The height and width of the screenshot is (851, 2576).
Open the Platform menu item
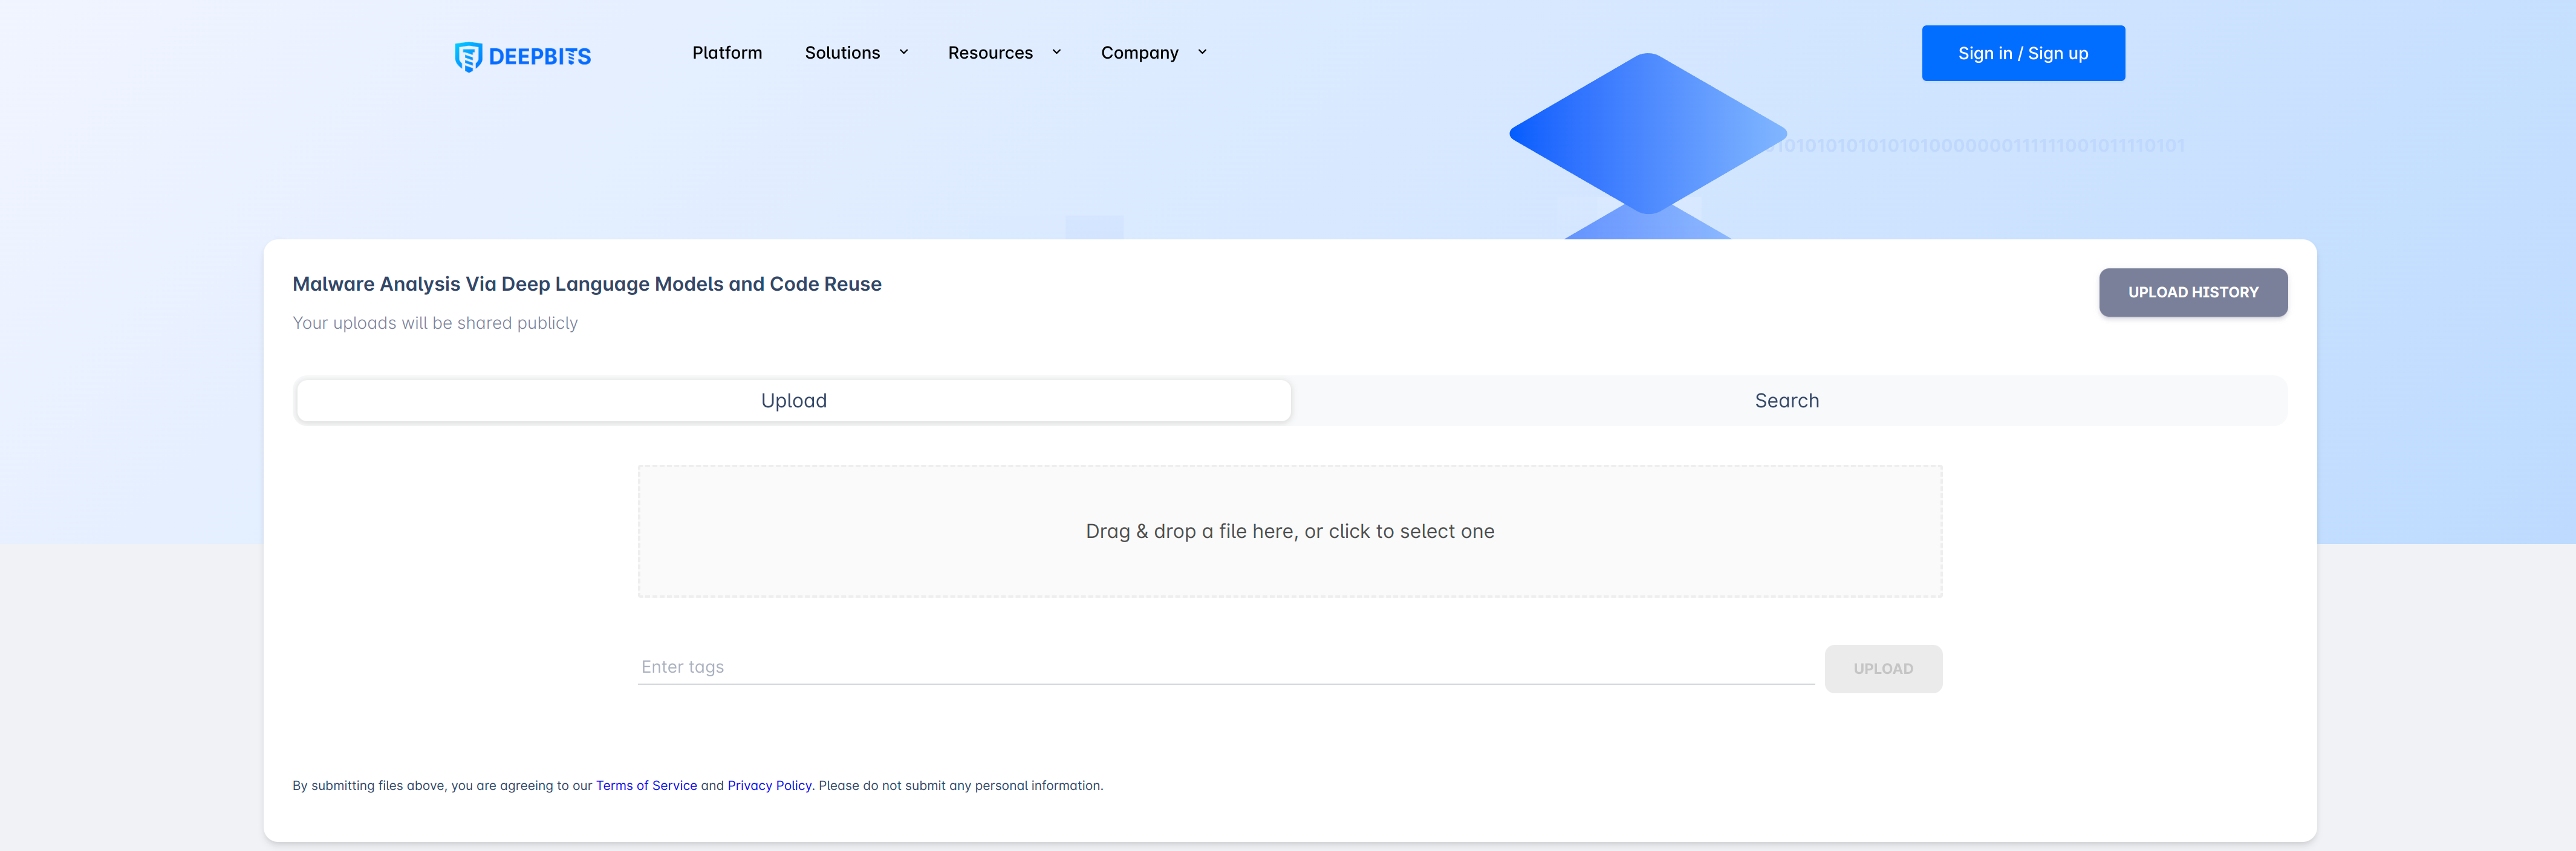click(x=726, y=53)
